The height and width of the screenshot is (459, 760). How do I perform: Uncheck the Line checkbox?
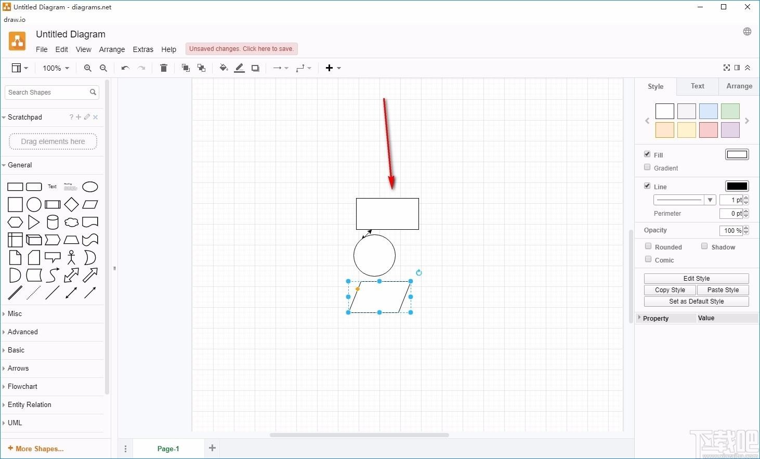coord(647,186)
